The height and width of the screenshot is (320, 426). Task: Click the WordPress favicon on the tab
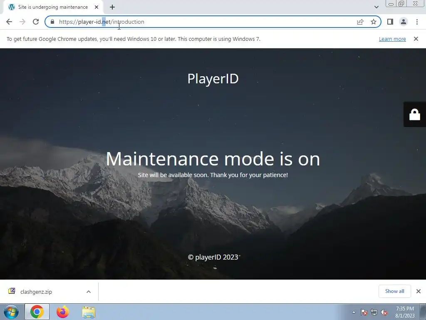12,7
